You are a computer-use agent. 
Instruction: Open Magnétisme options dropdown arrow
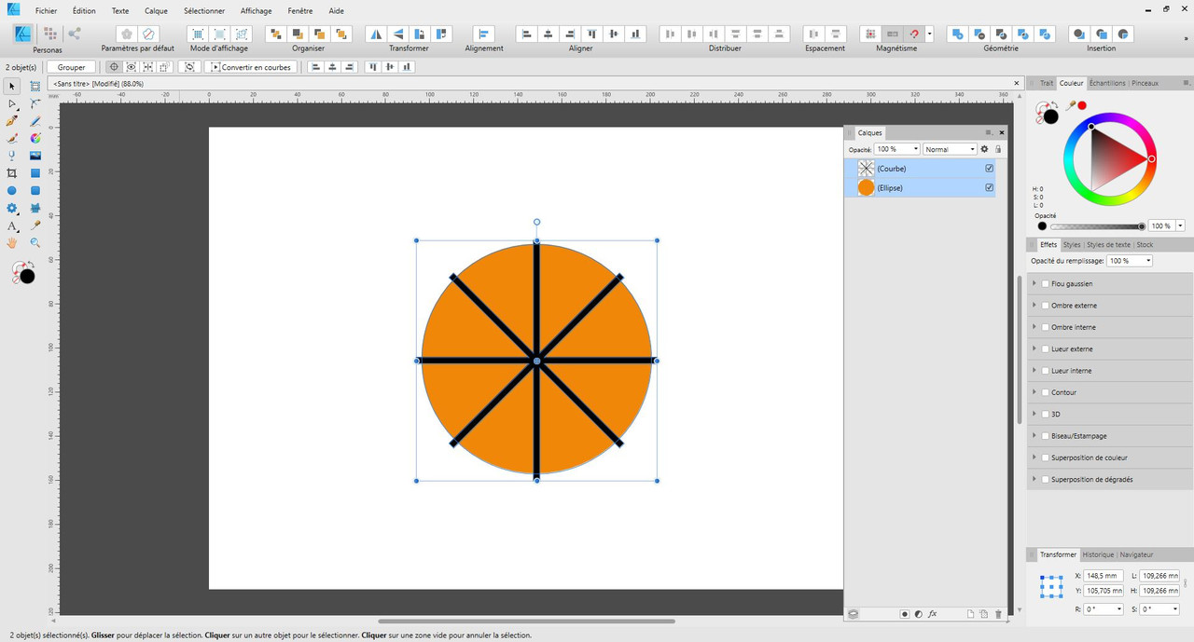point(929,34)
